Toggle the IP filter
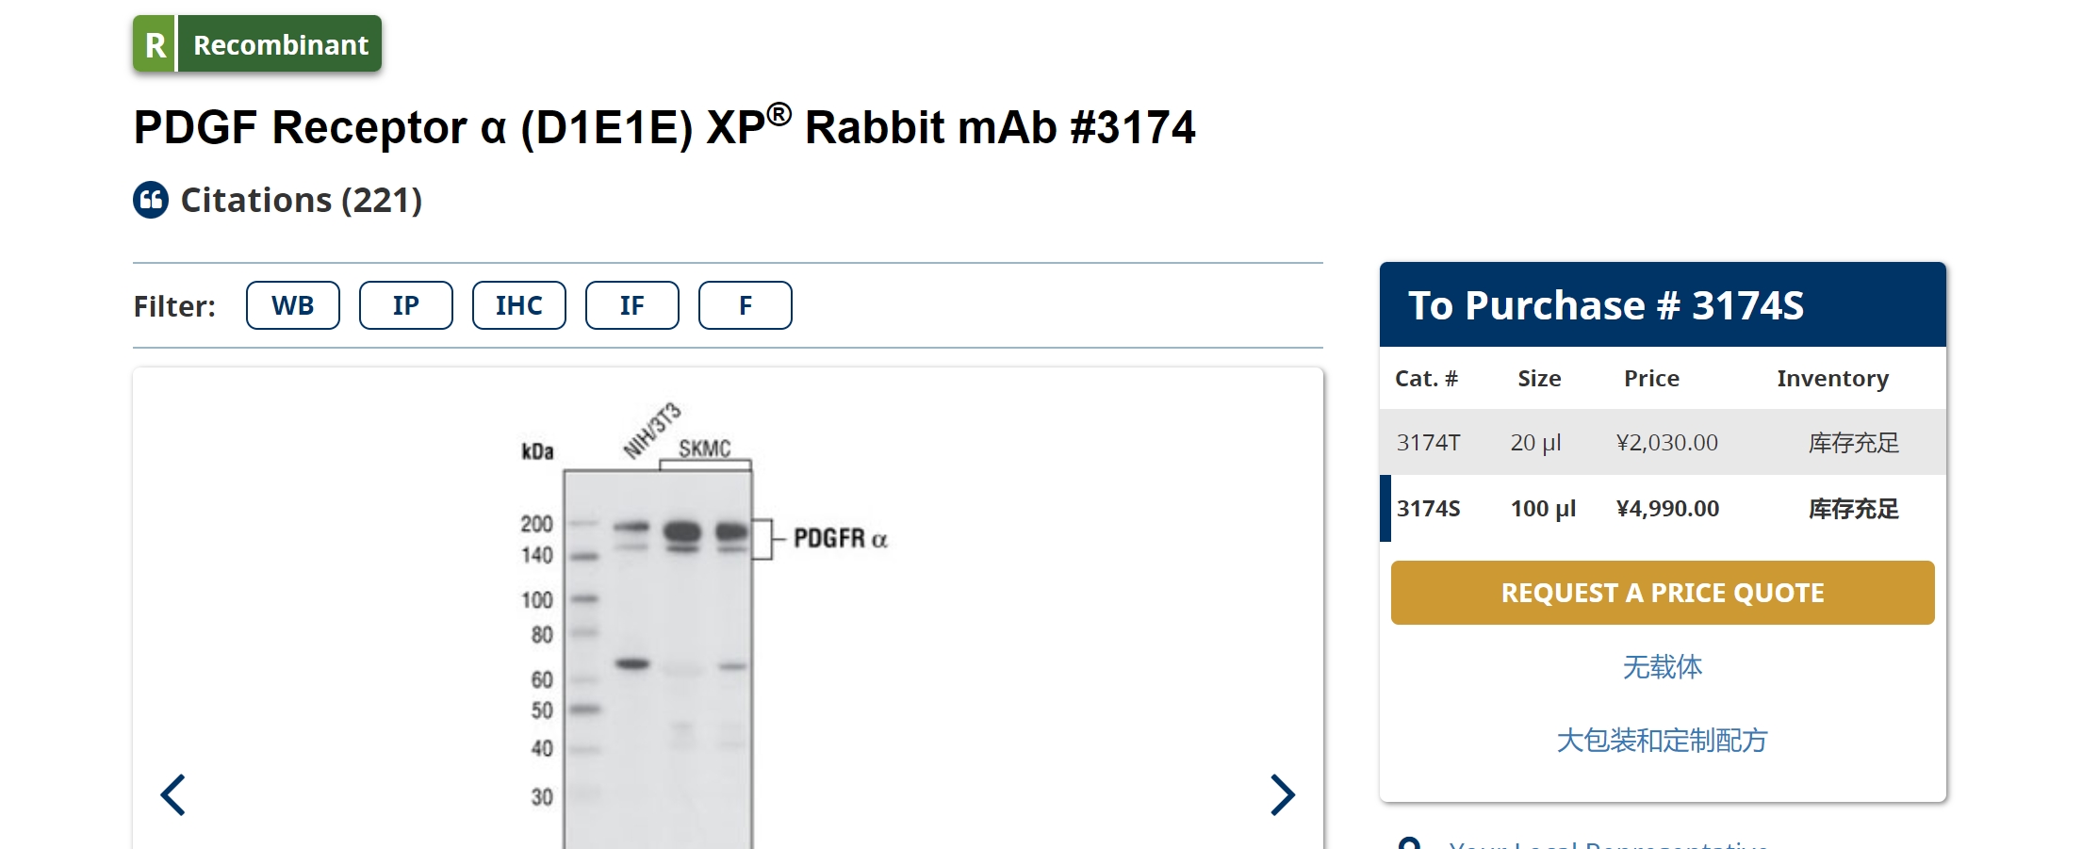The width and height of the screenshot is (2082, 849). 406,305
